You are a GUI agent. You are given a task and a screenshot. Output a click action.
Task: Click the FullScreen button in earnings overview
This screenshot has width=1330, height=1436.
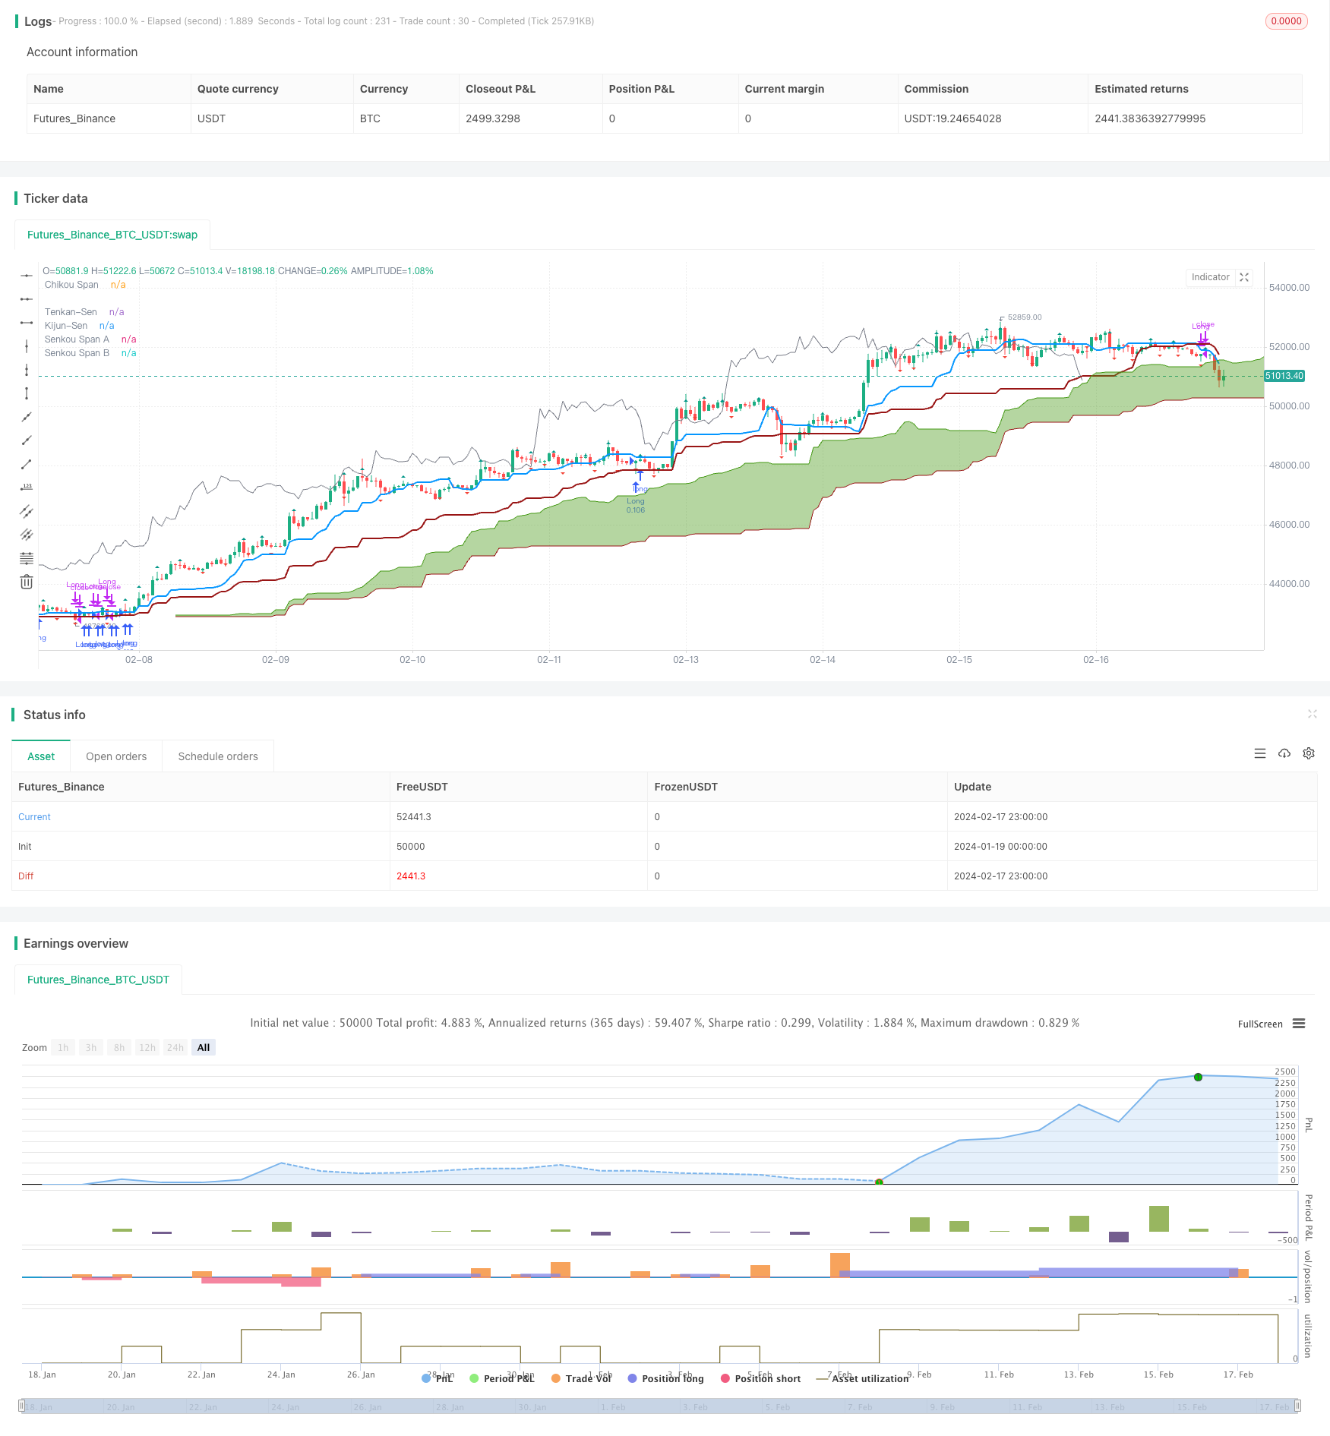click(x=1260, y=1024)
